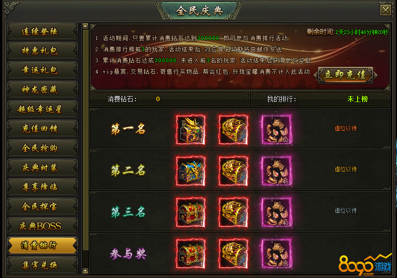The width and height of the screenshot is (397, 278).
Task: Click first place dragon token reward showing 50
Action: 276,130
